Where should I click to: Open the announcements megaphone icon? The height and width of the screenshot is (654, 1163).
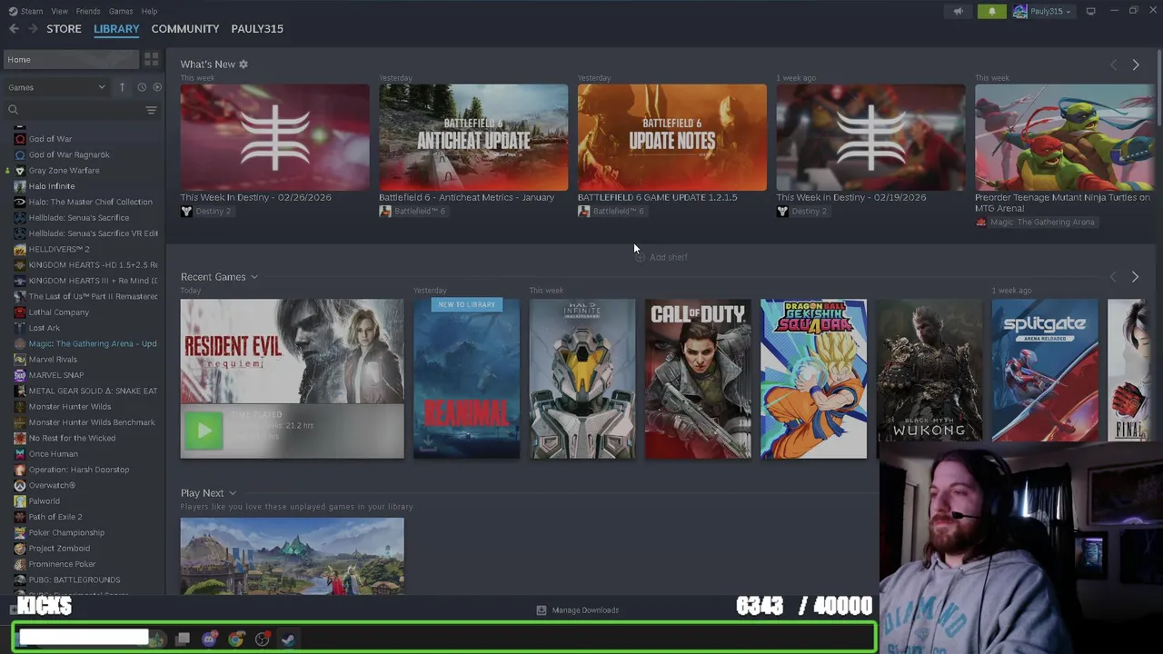[958, 11]
